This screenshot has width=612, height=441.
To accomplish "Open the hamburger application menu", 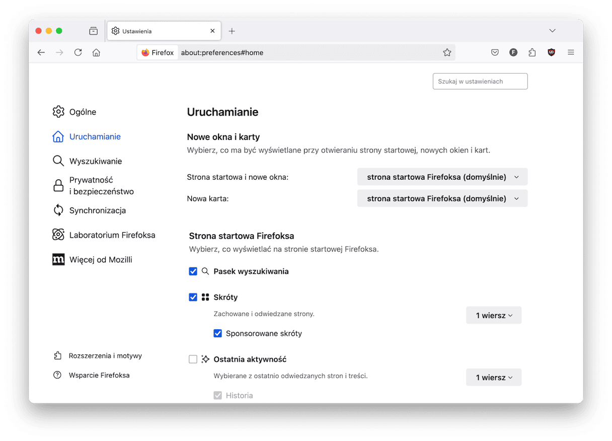I will point(571,52).
